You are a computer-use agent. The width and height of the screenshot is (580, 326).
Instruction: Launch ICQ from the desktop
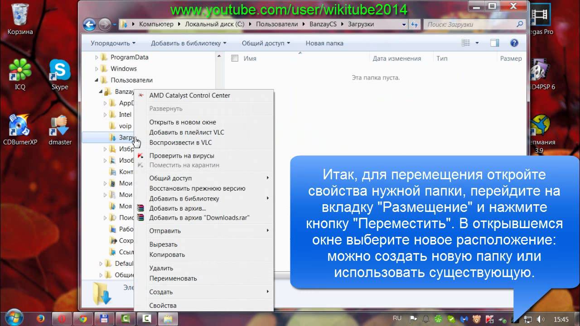[20, 75]
